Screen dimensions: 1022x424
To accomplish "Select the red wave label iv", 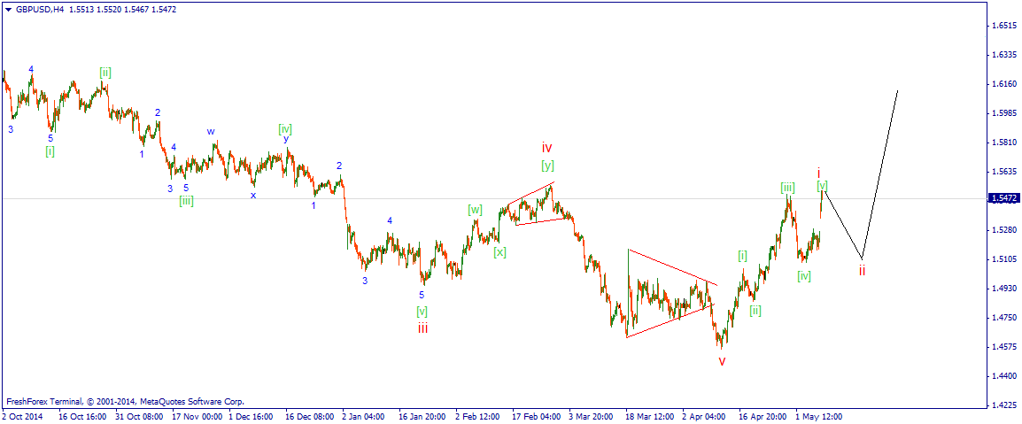I will click(x=546, y=148).
